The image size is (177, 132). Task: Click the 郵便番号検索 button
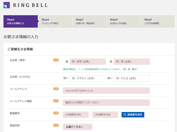click(133, 115)
